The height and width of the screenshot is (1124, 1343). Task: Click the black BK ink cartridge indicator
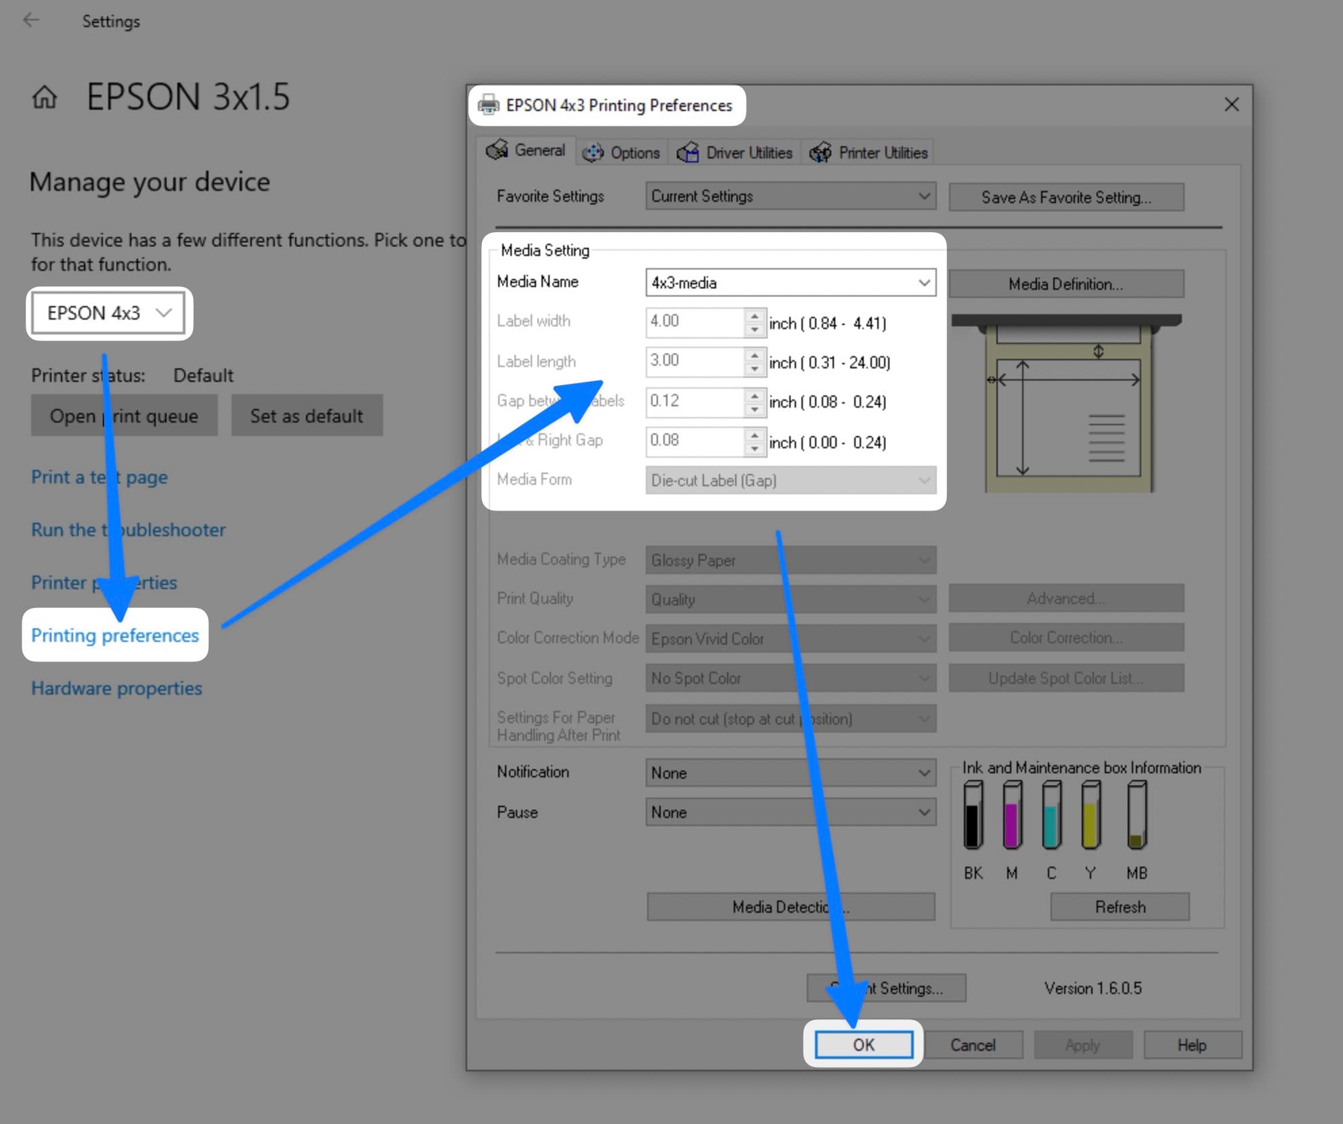point(973,815)
